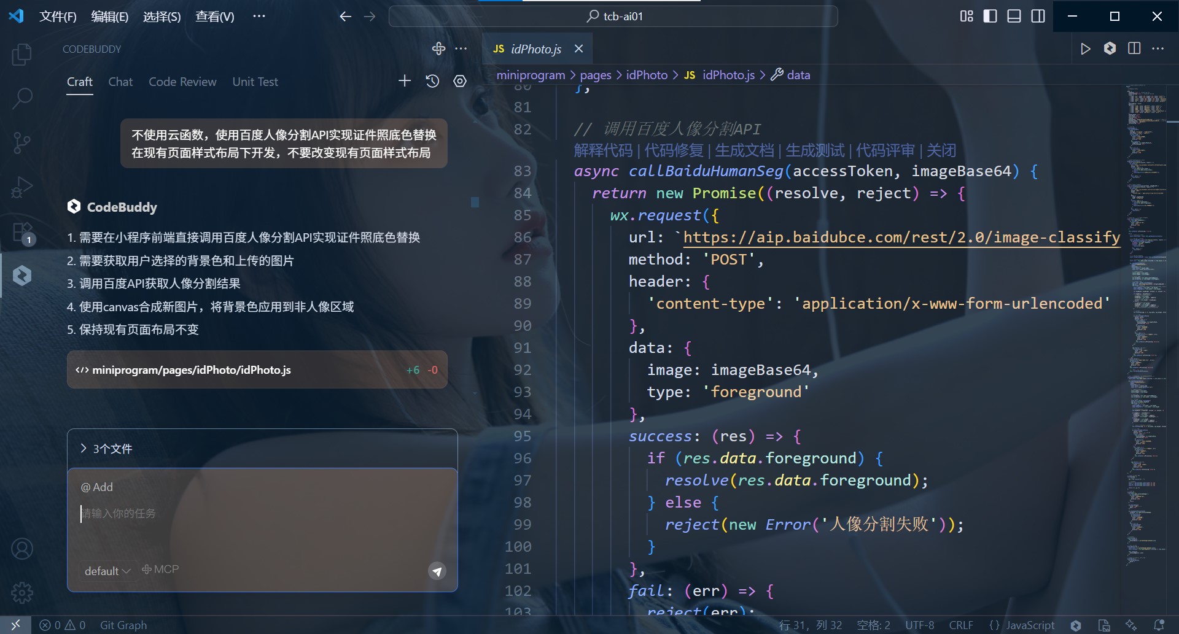
Task: Open the Customize Layout icon in title bar
Action: [x=967, y=17]
